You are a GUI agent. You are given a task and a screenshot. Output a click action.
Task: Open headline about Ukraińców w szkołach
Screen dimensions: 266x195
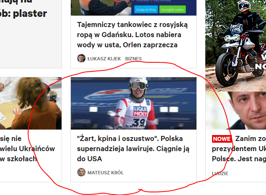27,149
